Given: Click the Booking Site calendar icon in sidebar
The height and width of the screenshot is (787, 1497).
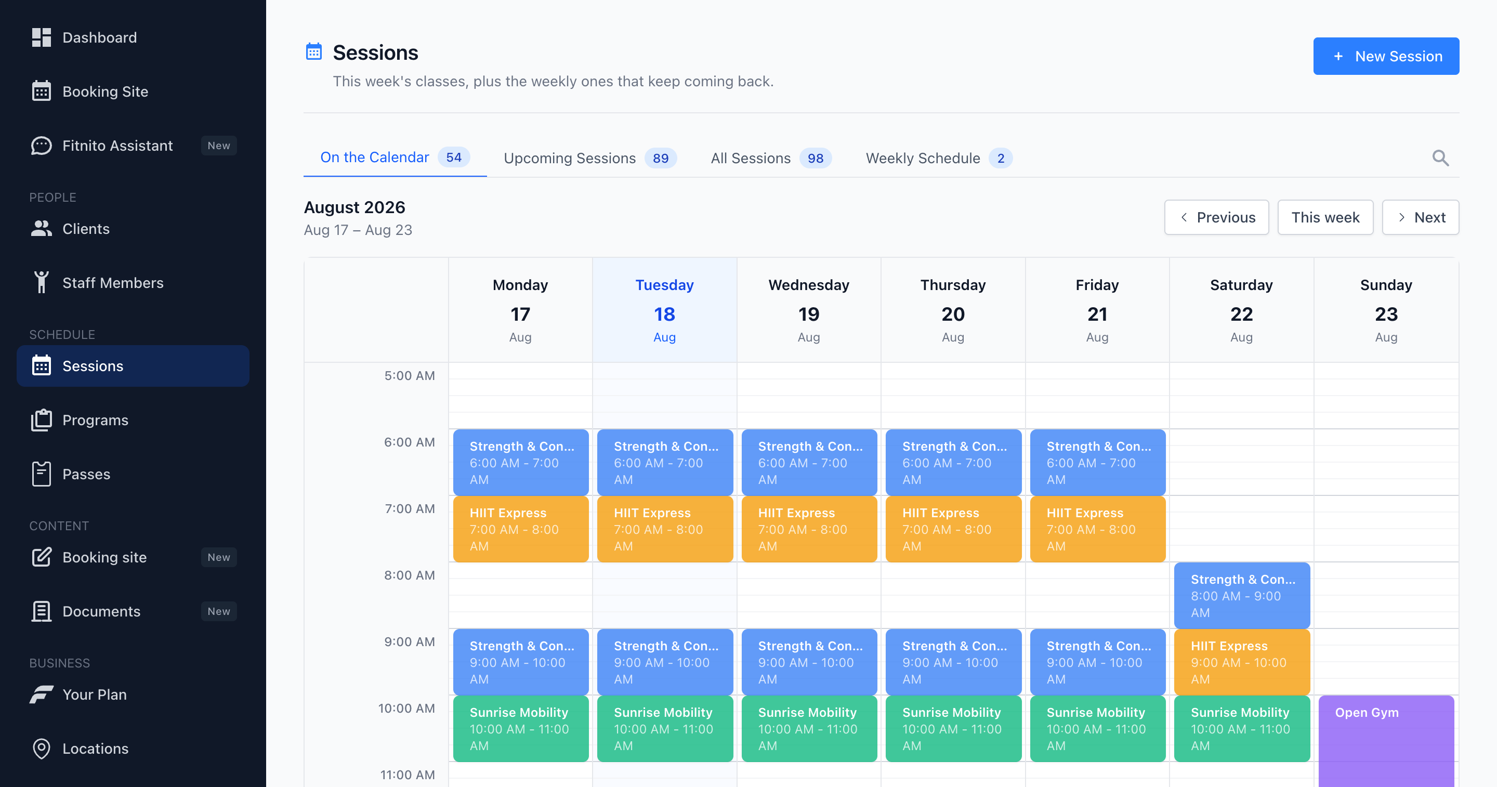Looking at the screenshot, I should (x=41, y=91).
